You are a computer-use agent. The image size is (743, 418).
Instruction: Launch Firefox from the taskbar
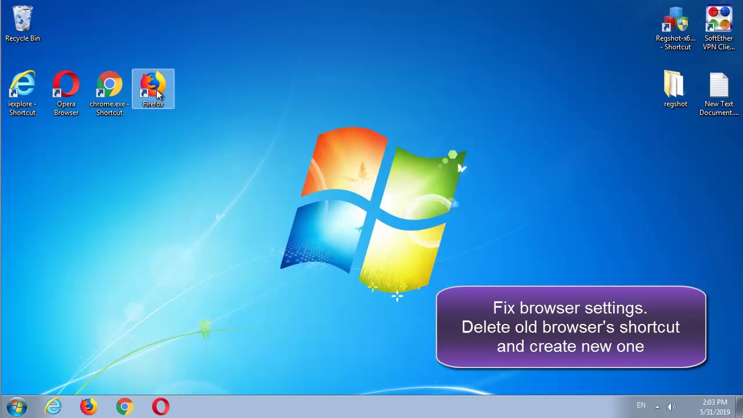(x=89, y=406)
